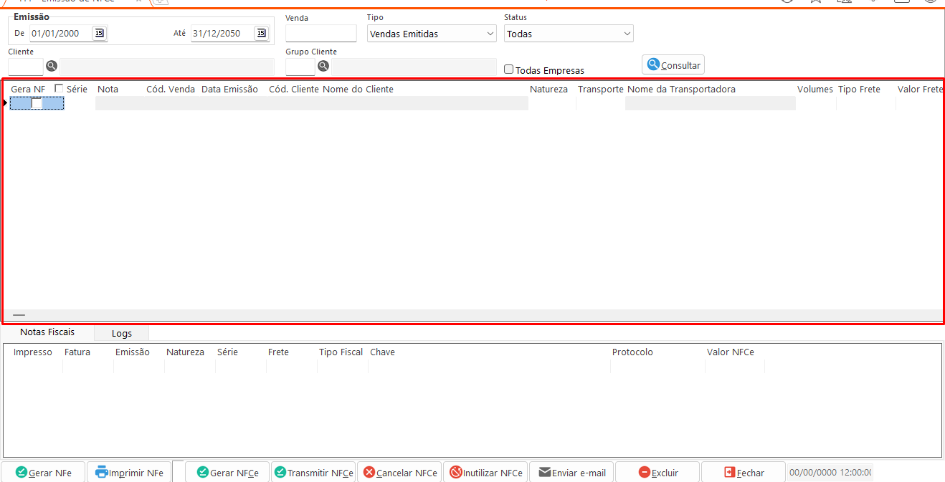Toggle the select-all checkbox in grid header
Screen dimensions: 945x482
59,89
